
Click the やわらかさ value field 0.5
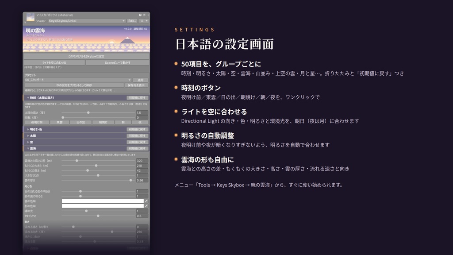(142, 216)
